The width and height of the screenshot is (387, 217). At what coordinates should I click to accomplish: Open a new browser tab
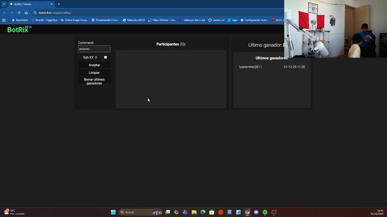(59, 4)
